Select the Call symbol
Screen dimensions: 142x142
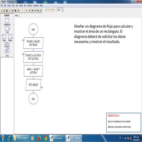[x=7, y=29]
